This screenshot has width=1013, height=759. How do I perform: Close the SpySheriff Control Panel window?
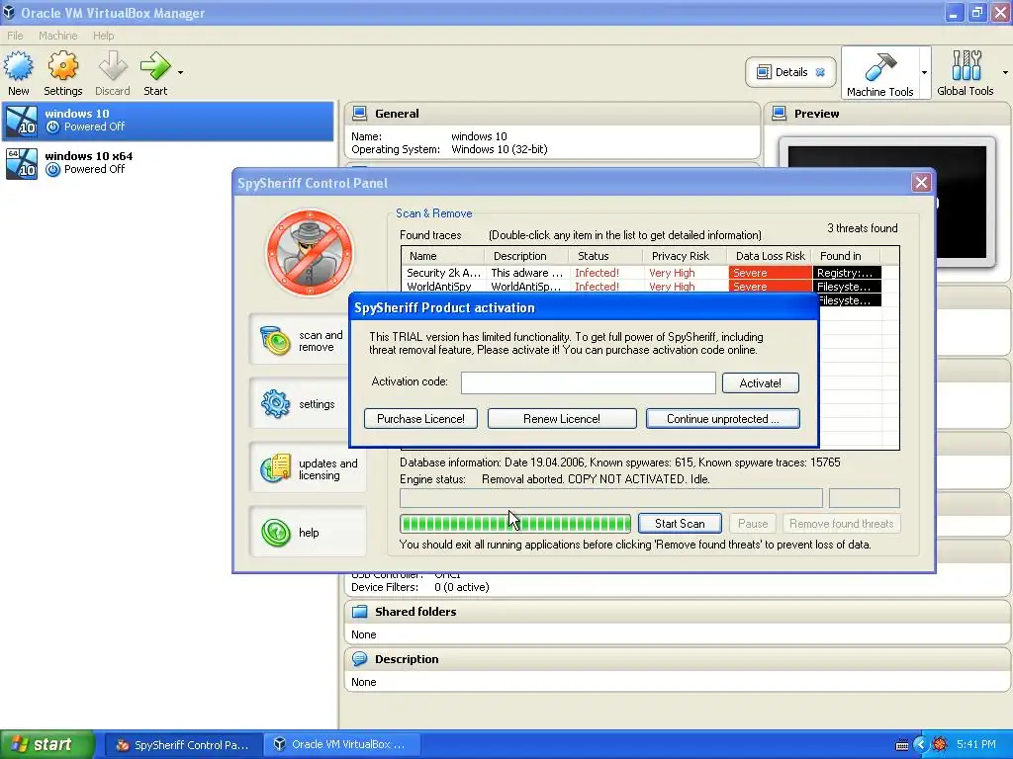pyautogui.click(x=921, y=183)
